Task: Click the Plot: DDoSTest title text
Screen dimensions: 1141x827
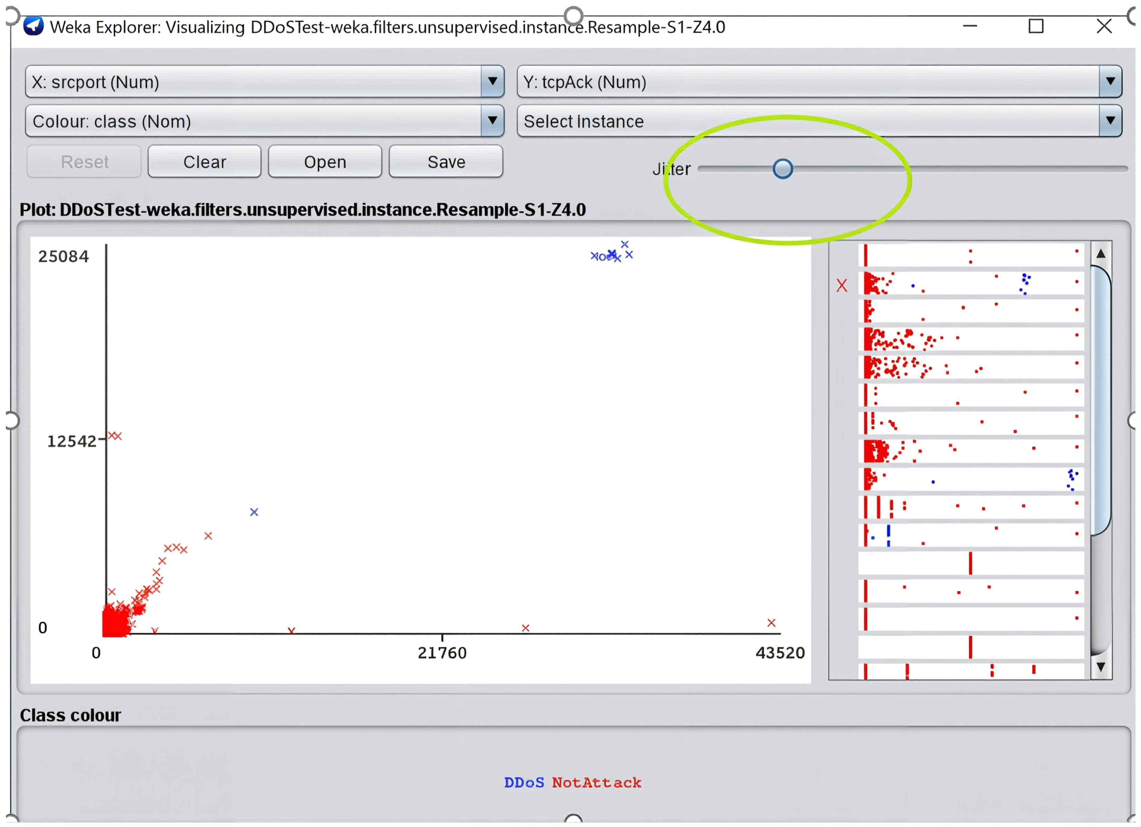Action: coord(303,210)
